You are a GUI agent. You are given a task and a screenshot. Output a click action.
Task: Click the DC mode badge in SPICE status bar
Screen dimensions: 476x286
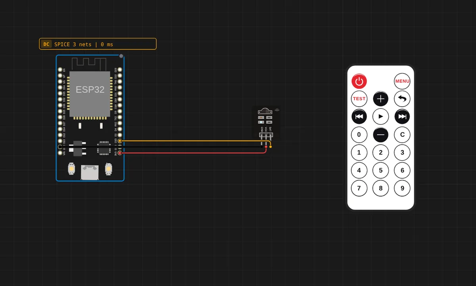(46, 44)
